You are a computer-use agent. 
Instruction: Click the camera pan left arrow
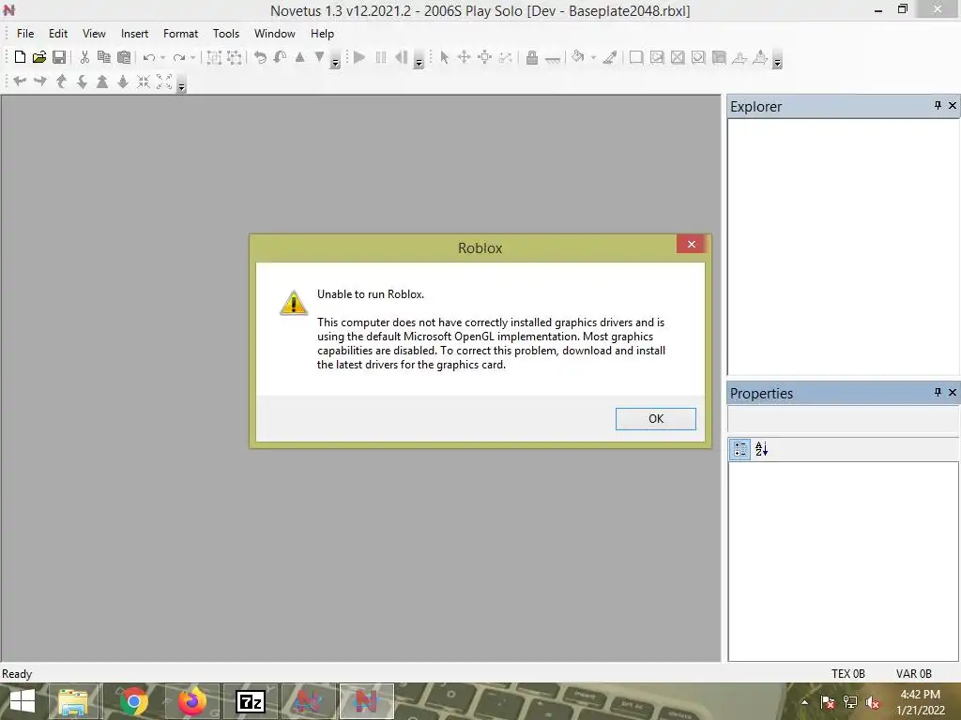click(x=20, y=81)
